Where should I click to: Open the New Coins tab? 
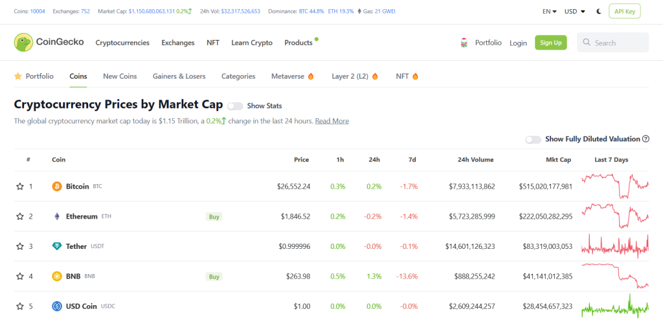[x=120, y=76]
